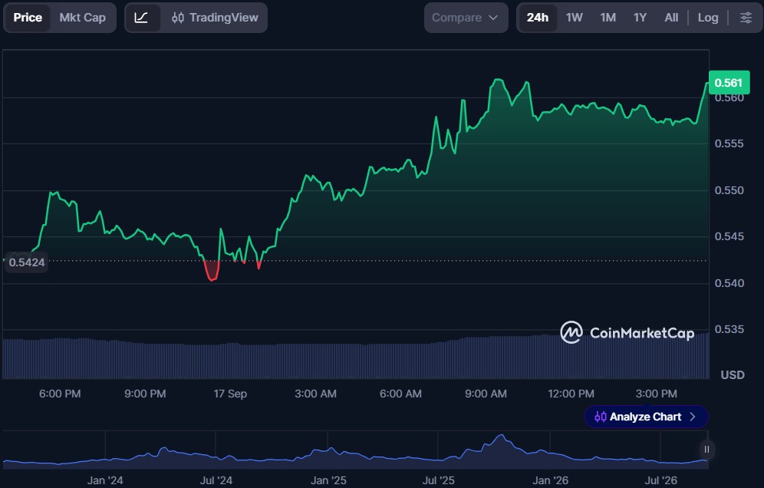The image size is (764, 488).
Task: Click the Analyze Chart button
Action: click(646, 417)
